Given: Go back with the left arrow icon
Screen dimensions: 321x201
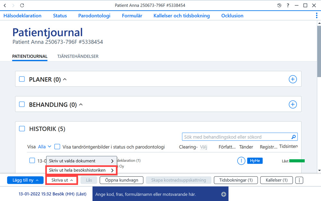Looking at the screenshot, I should pos(5,5).
